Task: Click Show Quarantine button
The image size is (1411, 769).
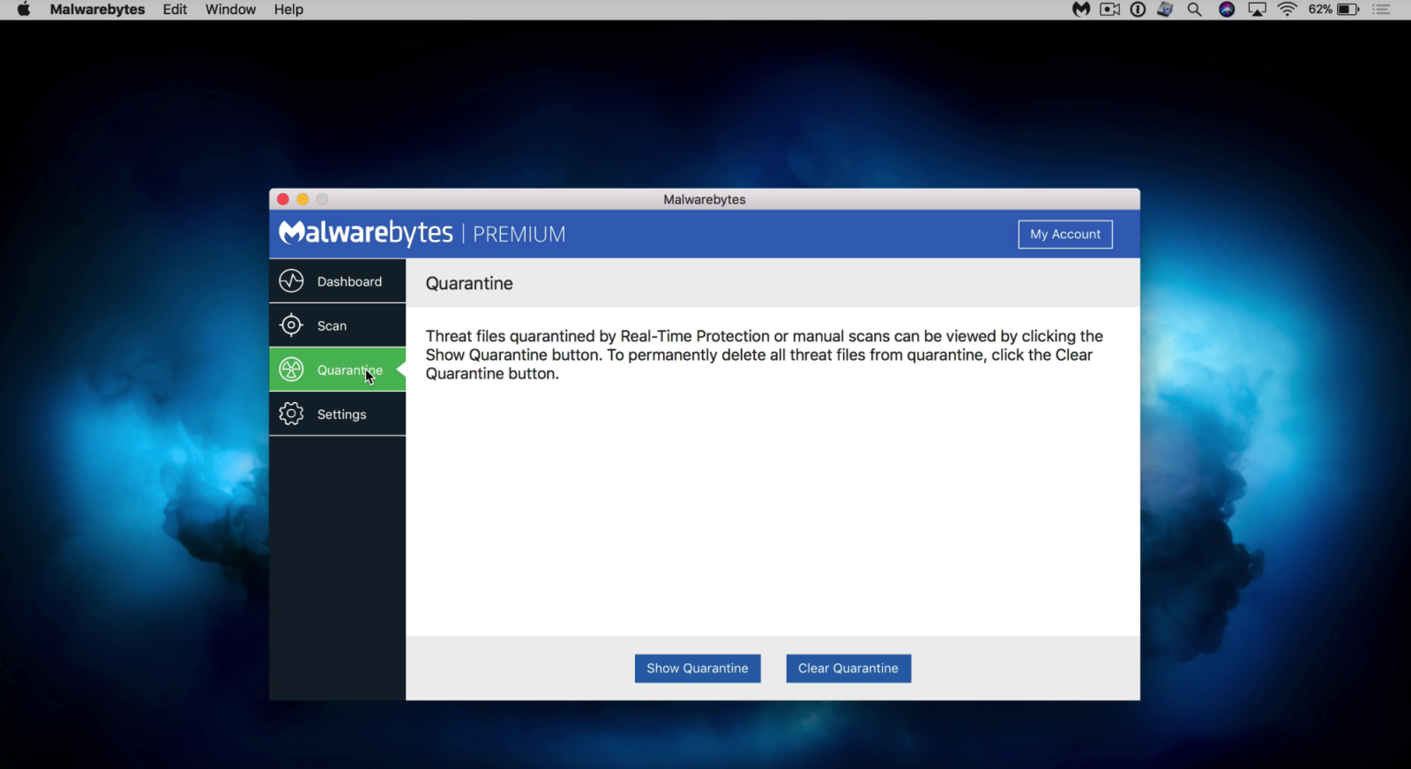Action: tap(698, 668)
